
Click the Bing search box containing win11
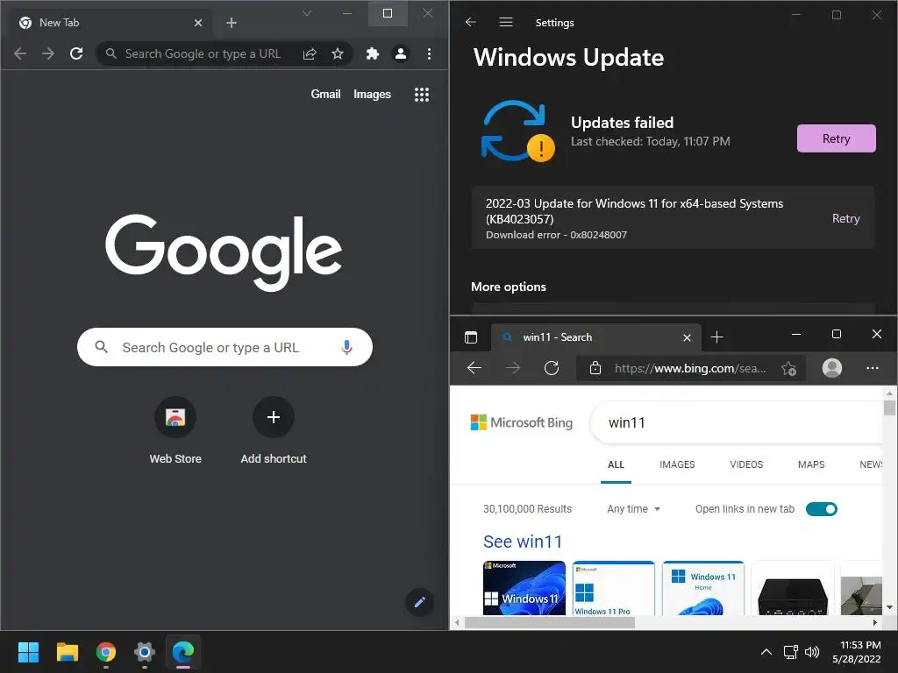[736, 422]
